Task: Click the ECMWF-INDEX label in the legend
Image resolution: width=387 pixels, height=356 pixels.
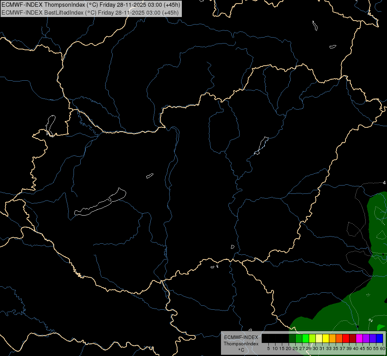Action: pyautogui.click(x=241, y=337)
